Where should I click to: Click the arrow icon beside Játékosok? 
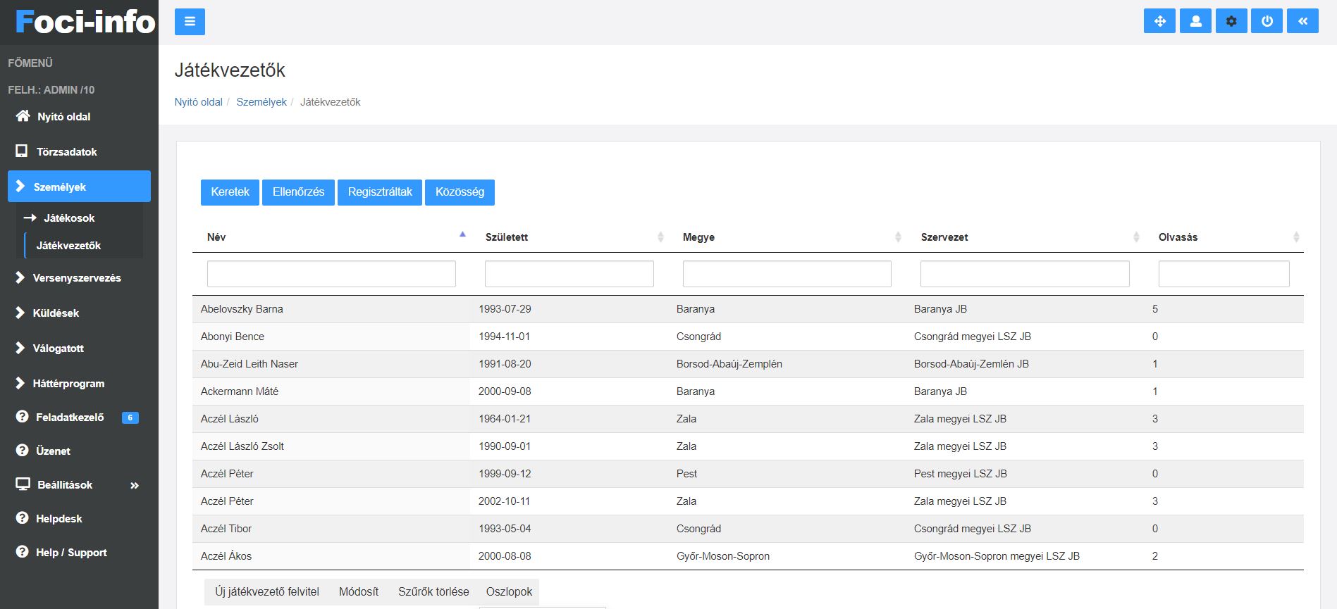30,218
